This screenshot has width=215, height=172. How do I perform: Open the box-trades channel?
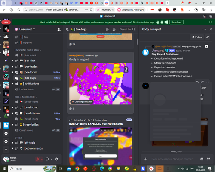[37, 67]
